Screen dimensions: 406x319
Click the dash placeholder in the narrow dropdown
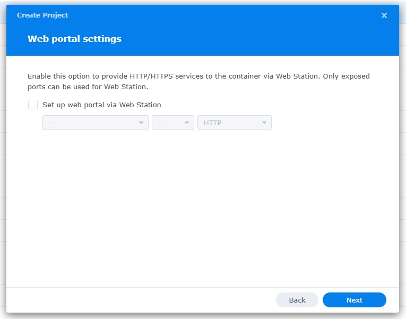pos(160,123)
